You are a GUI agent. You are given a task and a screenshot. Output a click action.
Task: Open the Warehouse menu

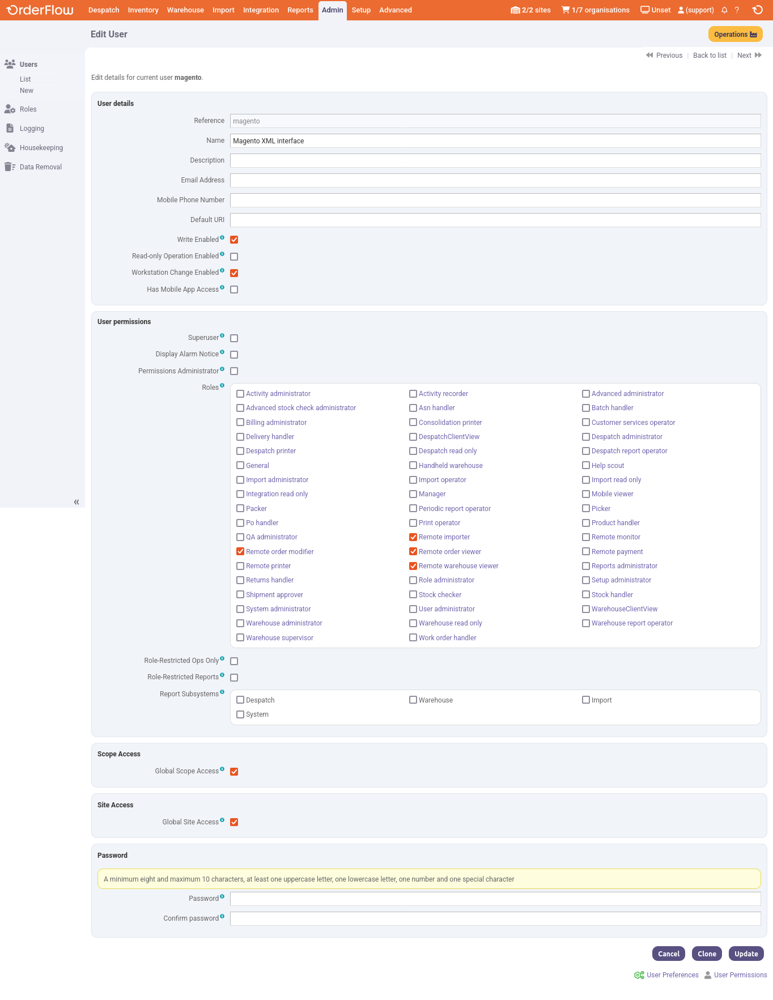point(185,10)
